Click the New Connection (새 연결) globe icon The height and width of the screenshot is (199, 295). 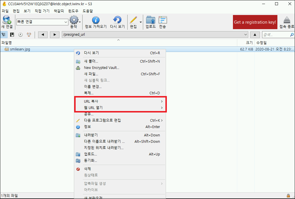pos(7,20)
